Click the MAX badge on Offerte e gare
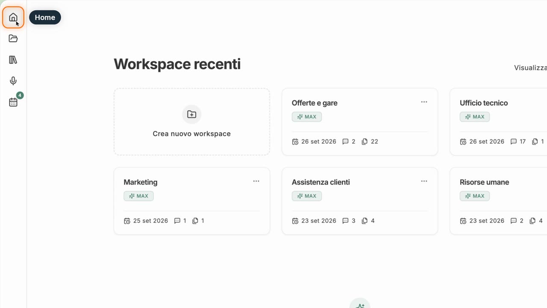The height and width of the screenshot is (308, 547). 307,117
